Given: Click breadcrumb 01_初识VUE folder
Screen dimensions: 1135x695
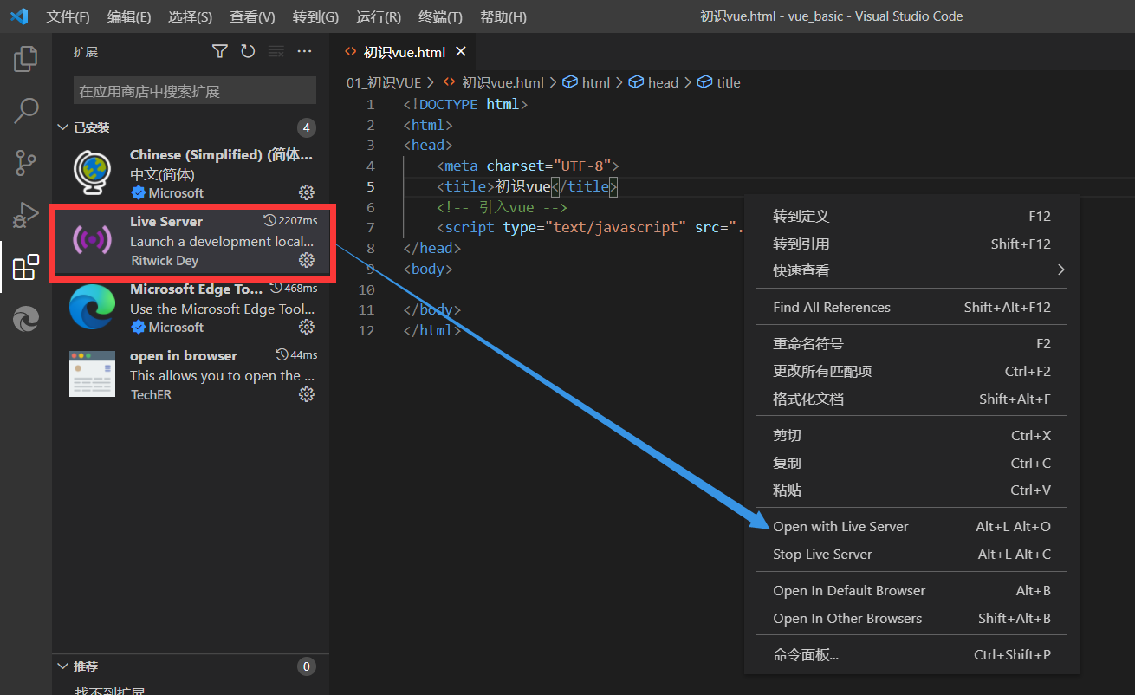Looking at the screenshot, I should point(384,82).
